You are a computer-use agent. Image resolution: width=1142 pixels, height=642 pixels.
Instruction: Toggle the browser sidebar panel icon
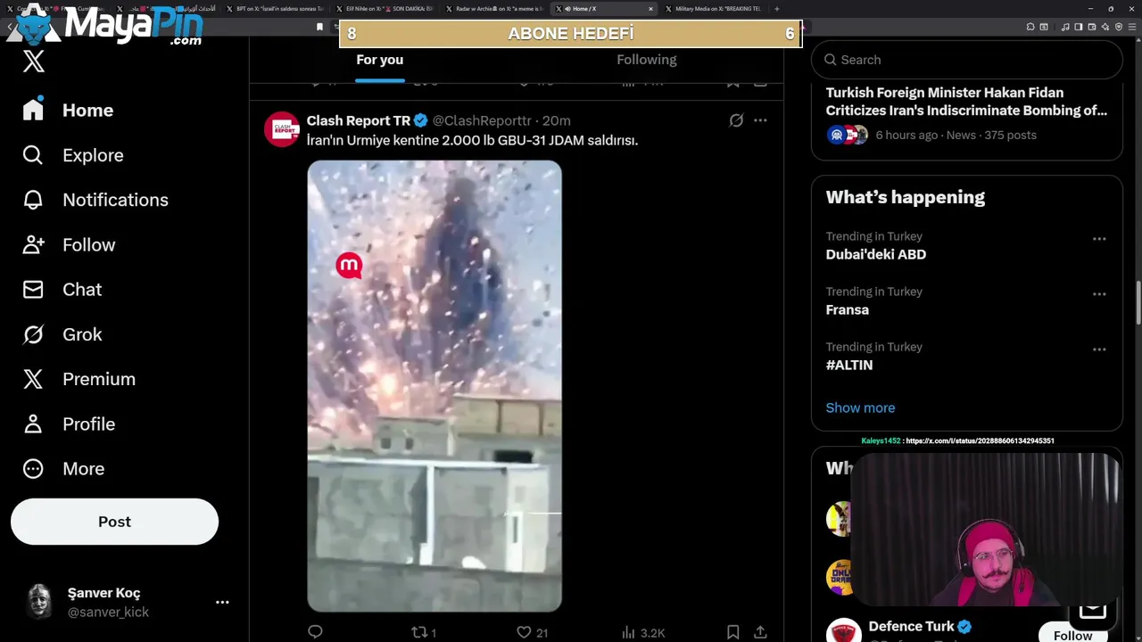tap(1079, 27)
